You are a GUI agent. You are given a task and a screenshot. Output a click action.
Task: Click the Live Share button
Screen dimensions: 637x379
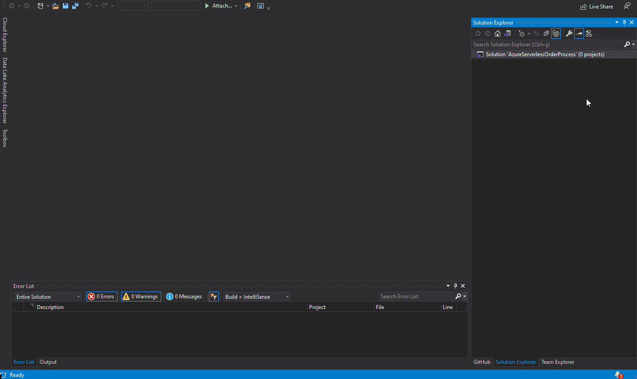(x=596, y=7)
